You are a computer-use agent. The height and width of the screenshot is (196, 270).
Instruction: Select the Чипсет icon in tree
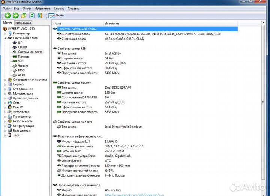(x=15, y=66)
